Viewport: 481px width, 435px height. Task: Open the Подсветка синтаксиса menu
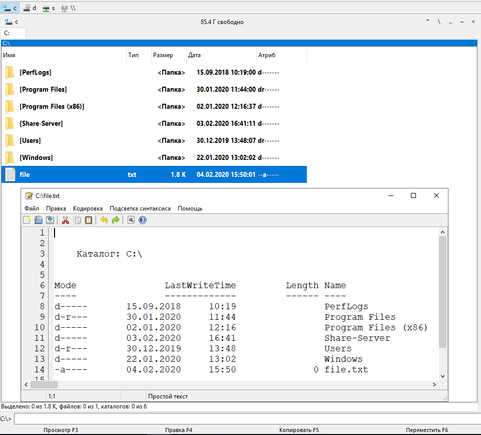(x=140, y=208)
